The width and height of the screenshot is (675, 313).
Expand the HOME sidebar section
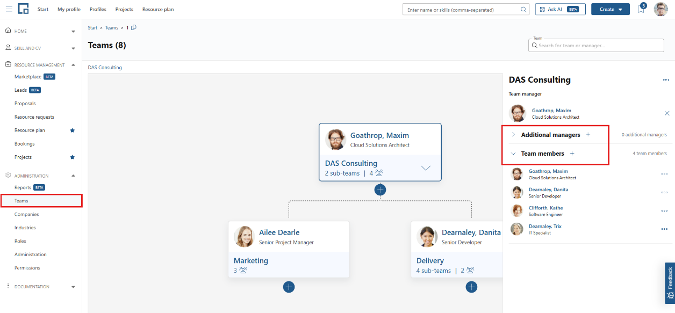(x=73, y=31)
